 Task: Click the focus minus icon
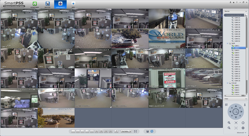point(236,128)
